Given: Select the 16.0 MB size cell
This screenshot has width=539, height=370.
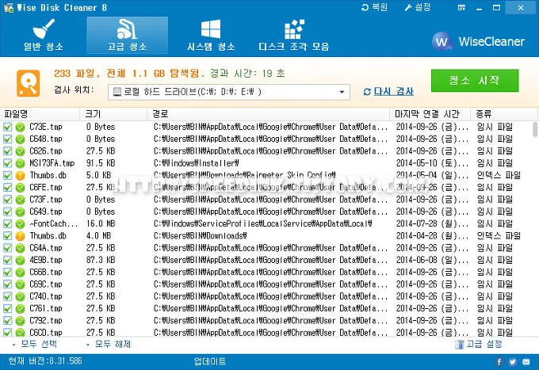Looking at the screenshot, I should pyautogui.click(x=101, y=224).
